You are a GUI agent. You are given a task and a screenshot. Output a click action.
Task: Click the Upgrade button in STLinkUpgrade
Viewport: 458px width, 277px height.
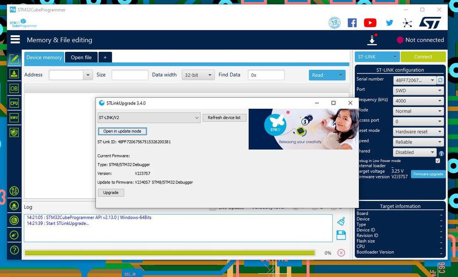(x=110, y=193)
